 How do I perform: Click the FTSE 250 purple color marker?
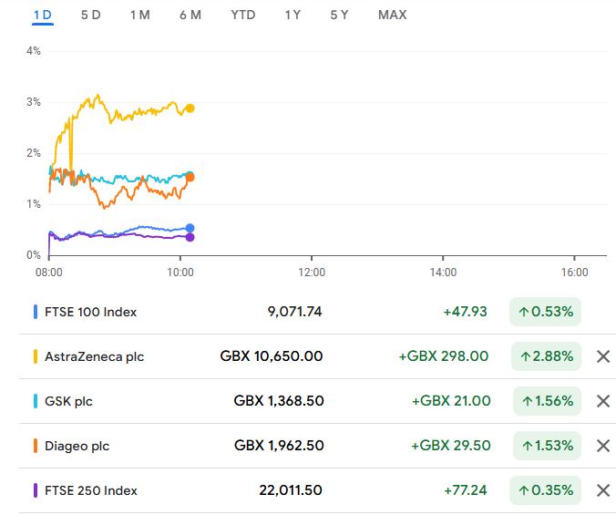[36, 490]
